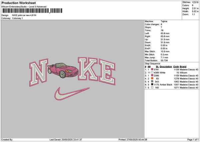
Task: Click the Amber Black description text
Action: coord(166,85)
